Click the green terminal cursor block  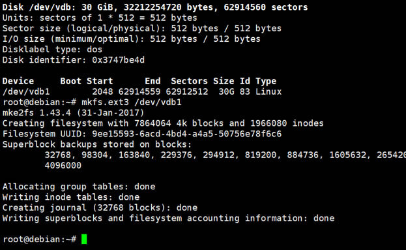[84, 239]
